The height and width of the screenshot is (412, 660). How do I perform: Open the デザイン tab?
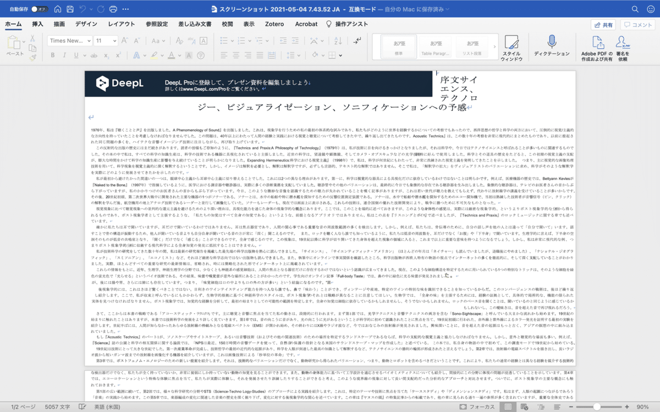click(x=86, y=24)
